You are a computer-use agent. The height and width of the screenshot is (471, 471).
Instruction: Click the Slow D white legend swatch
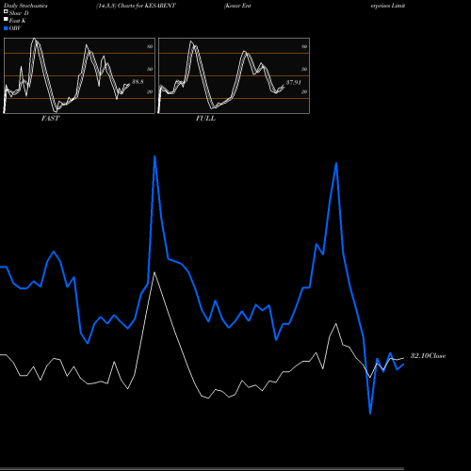tap(6, 12)
